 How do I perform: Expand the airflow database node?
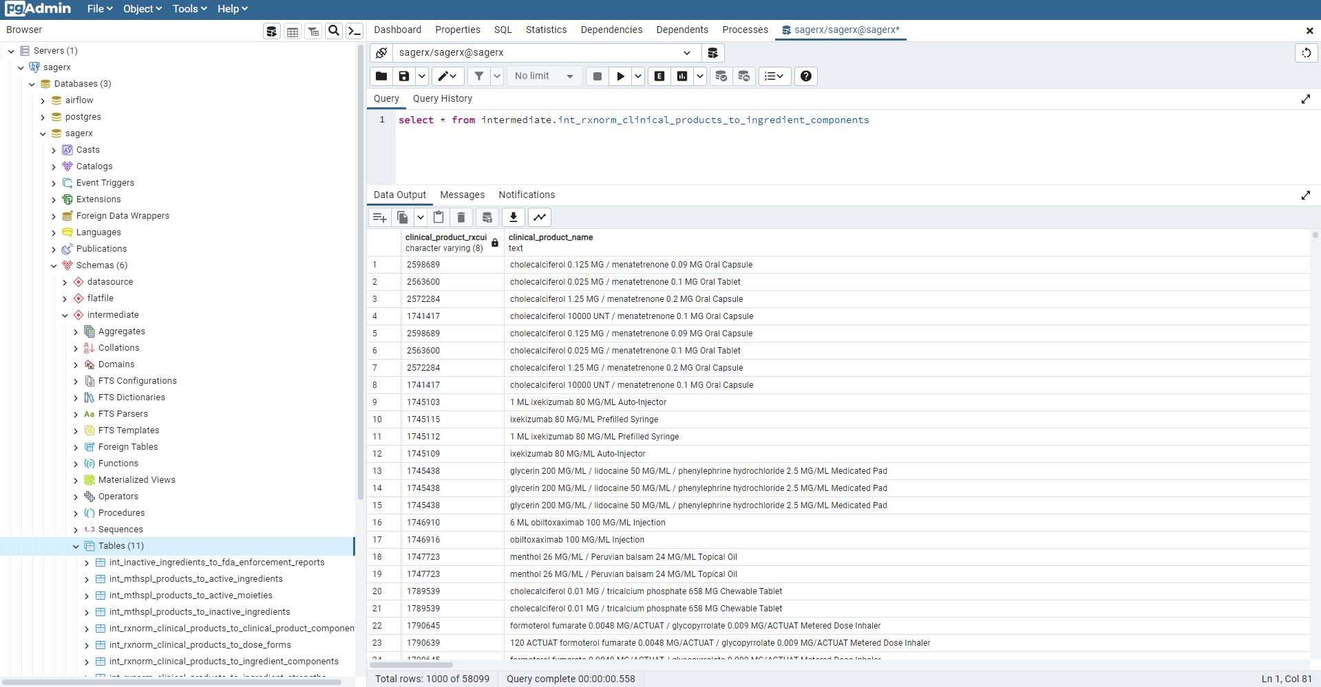[x=43, y=100]
